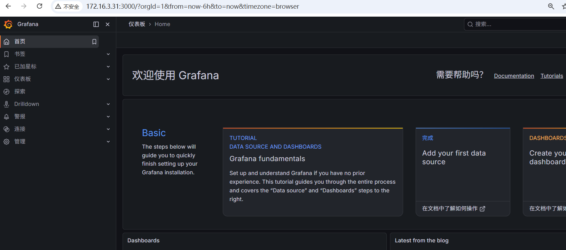Click the Latest from the blog title

coord(422,241)
